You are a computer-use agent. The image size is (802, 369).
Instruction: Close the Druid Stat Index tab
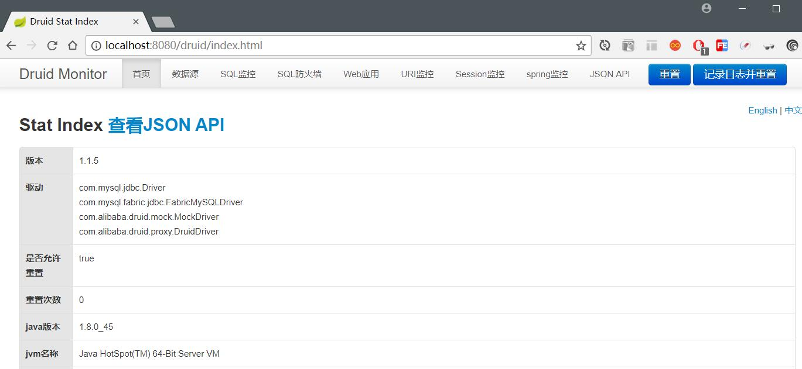coord(136,22)
